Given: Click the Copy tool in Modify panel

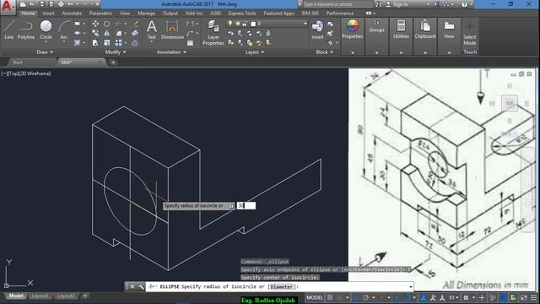Looking at the screenshot, I should (x=95, y=33).
